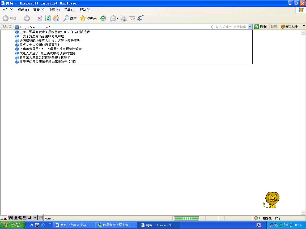Stop page loading with red X icon
The height and width of the screenshot is (229, 306).
39,18
